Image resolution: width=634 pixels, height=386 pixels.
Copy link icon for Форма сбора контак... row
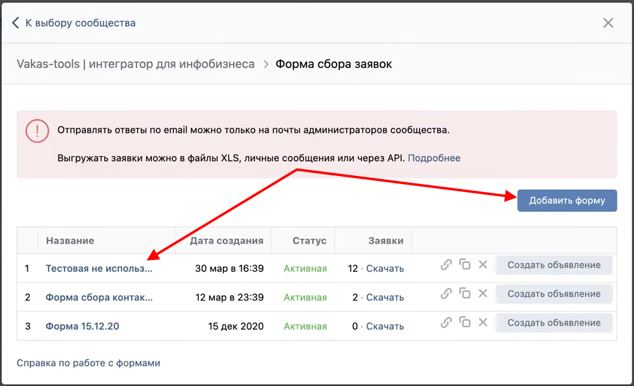[446, 294]
